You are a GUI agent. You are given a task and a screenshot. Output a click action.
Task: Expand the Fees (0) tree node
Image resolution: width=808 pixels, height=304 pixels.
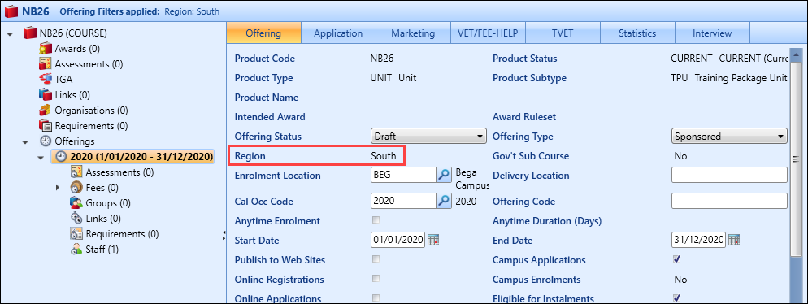[x=58, y=188]
